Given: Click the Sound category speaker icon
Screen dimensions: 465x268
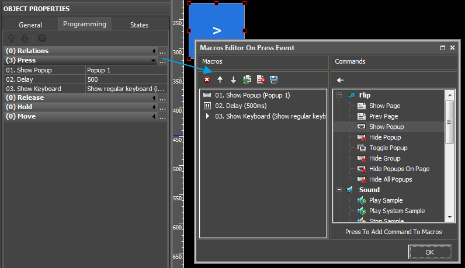Looking at the screenshot, I should tap(351, 190).
